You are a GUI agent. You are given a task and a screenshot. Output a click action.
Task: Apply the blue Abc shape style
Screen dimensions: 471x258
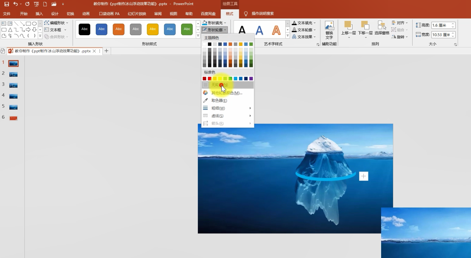pyautogui.click(x=102, y=29)
